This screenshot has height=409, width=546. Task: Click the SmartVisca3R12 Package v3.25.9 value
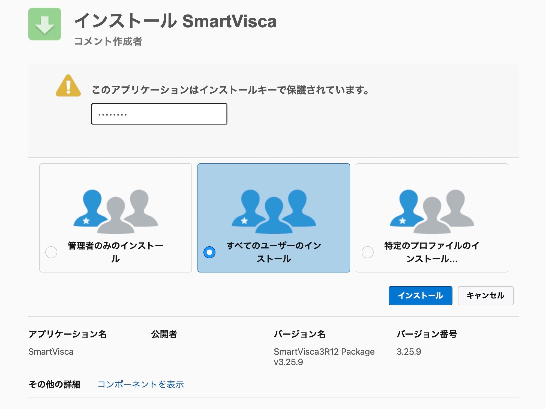click(x=324, y=357)
